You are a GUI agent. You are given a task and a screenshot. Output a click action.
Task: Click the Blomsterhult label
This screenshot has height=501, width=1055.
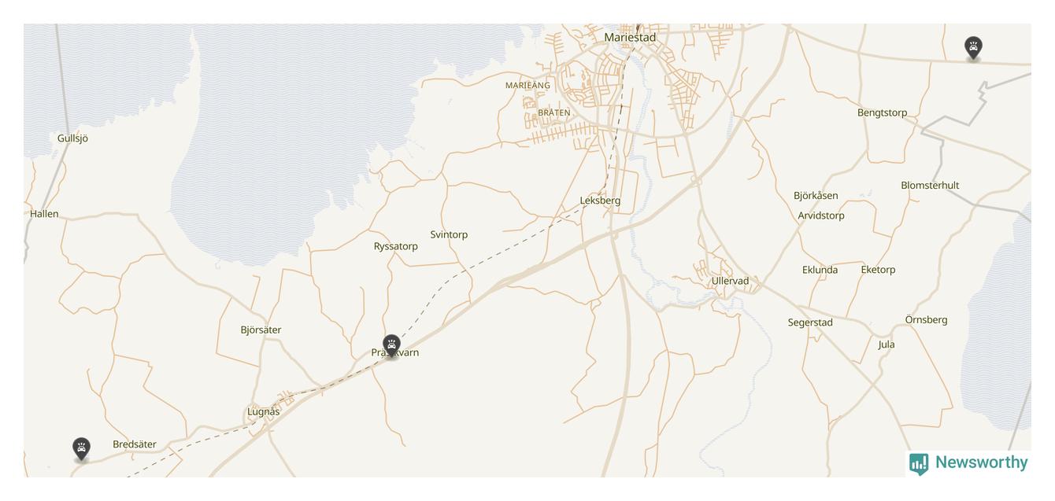pyautogui.click(x=930, y=186)
